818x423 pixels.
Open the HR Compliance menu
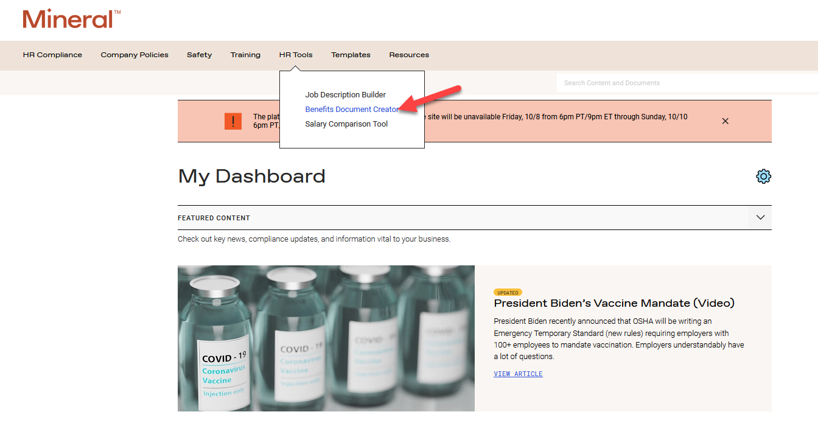coord(52,55)
